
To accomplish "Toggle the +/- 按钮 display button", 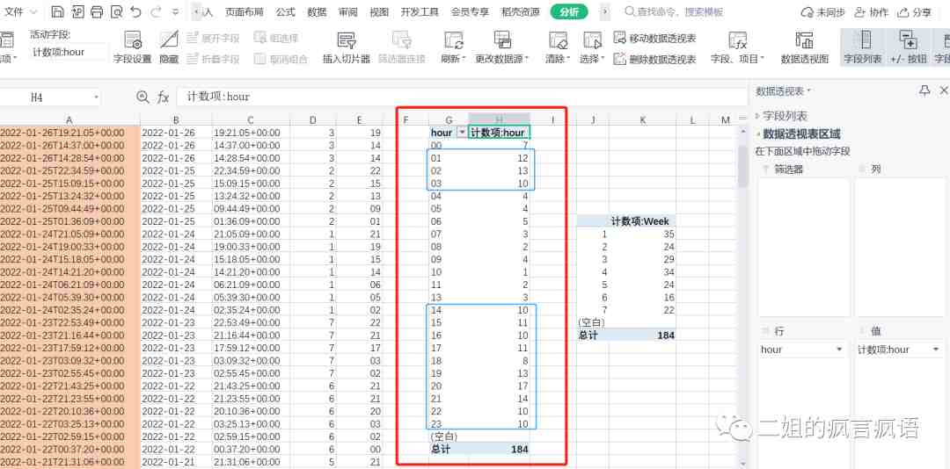I will point(908,47).
